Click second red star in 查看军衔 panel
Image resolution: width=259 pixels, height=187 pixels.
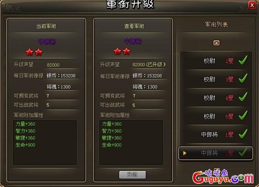coord(127,51)
